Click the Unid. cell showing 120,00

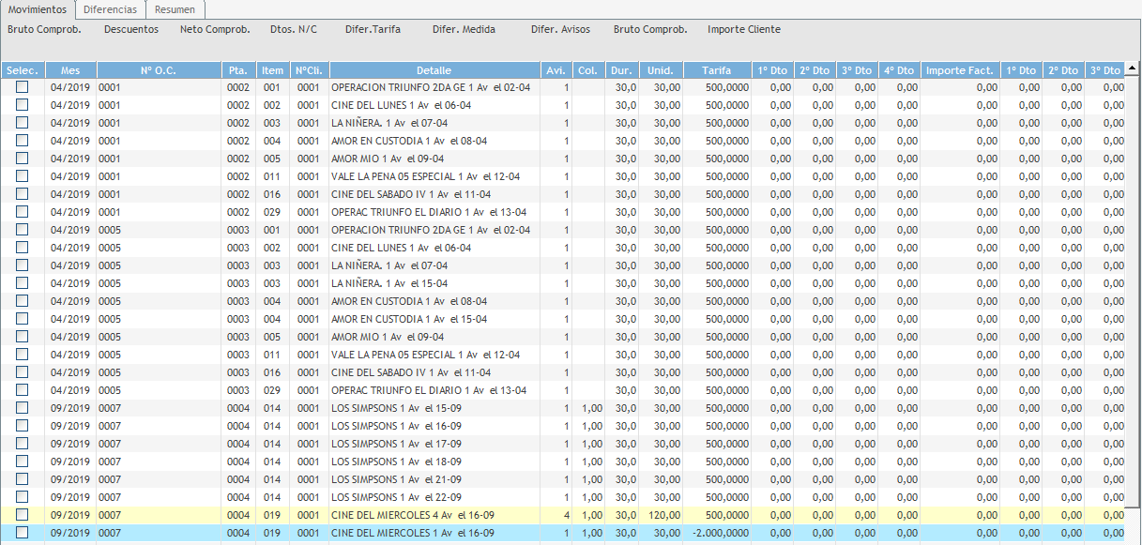pyautogui.click(x=662, y=515)
